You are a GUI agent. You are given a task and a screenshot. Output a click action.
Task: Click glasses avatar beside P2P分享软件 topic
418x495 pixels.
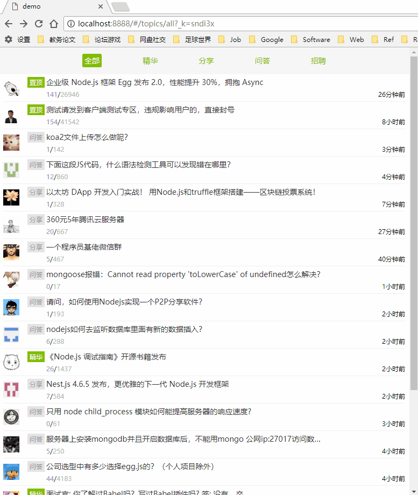click(11, 307)
